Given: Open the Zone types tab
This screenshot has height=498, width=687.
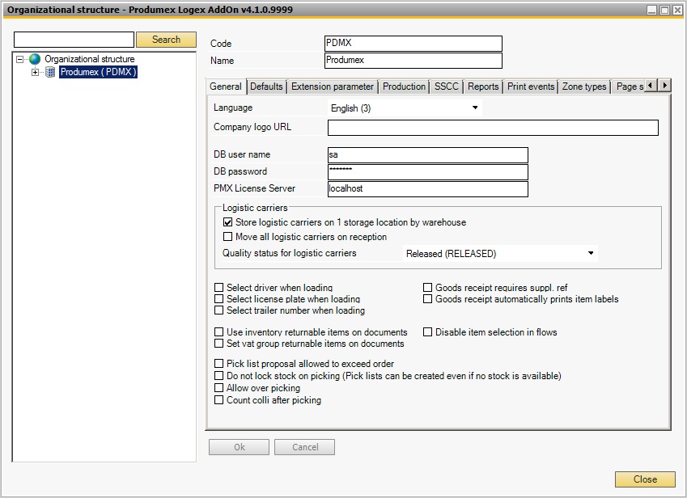Looking at the screenshot, I should [584, 87].
